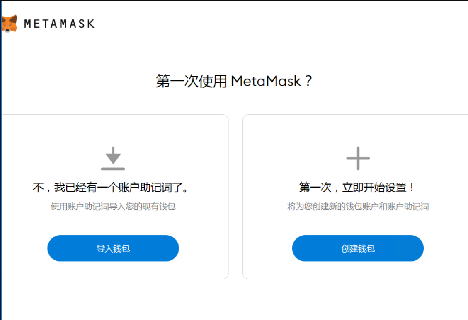This screenshot has width=468, height=320.
Task: Click the MetaMask fox logo
Action: click(9, 24)
